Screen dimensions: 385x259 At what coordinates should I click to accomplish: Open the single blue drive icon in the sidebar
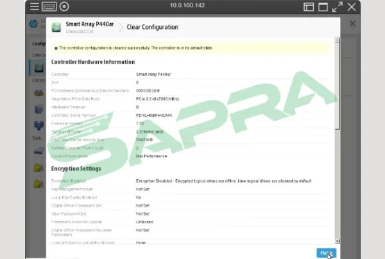[38, 109]
